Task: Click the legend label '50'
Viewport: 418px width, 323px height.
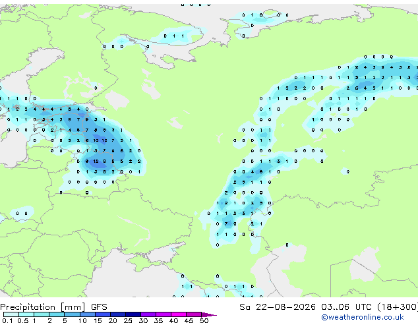Action: (x=204, y=320)
